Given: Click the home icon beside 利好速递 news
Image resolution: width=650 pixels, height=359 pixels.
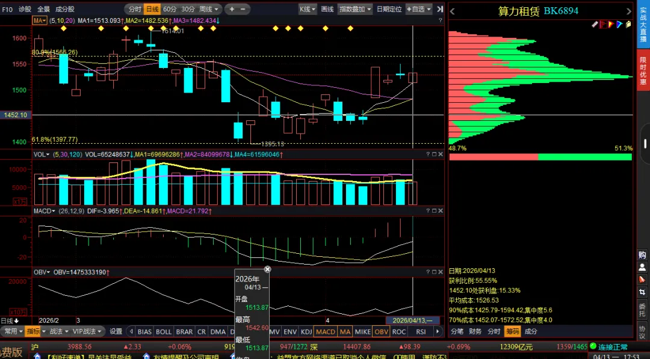Looking at the screenshot, I should click(37, 356).
